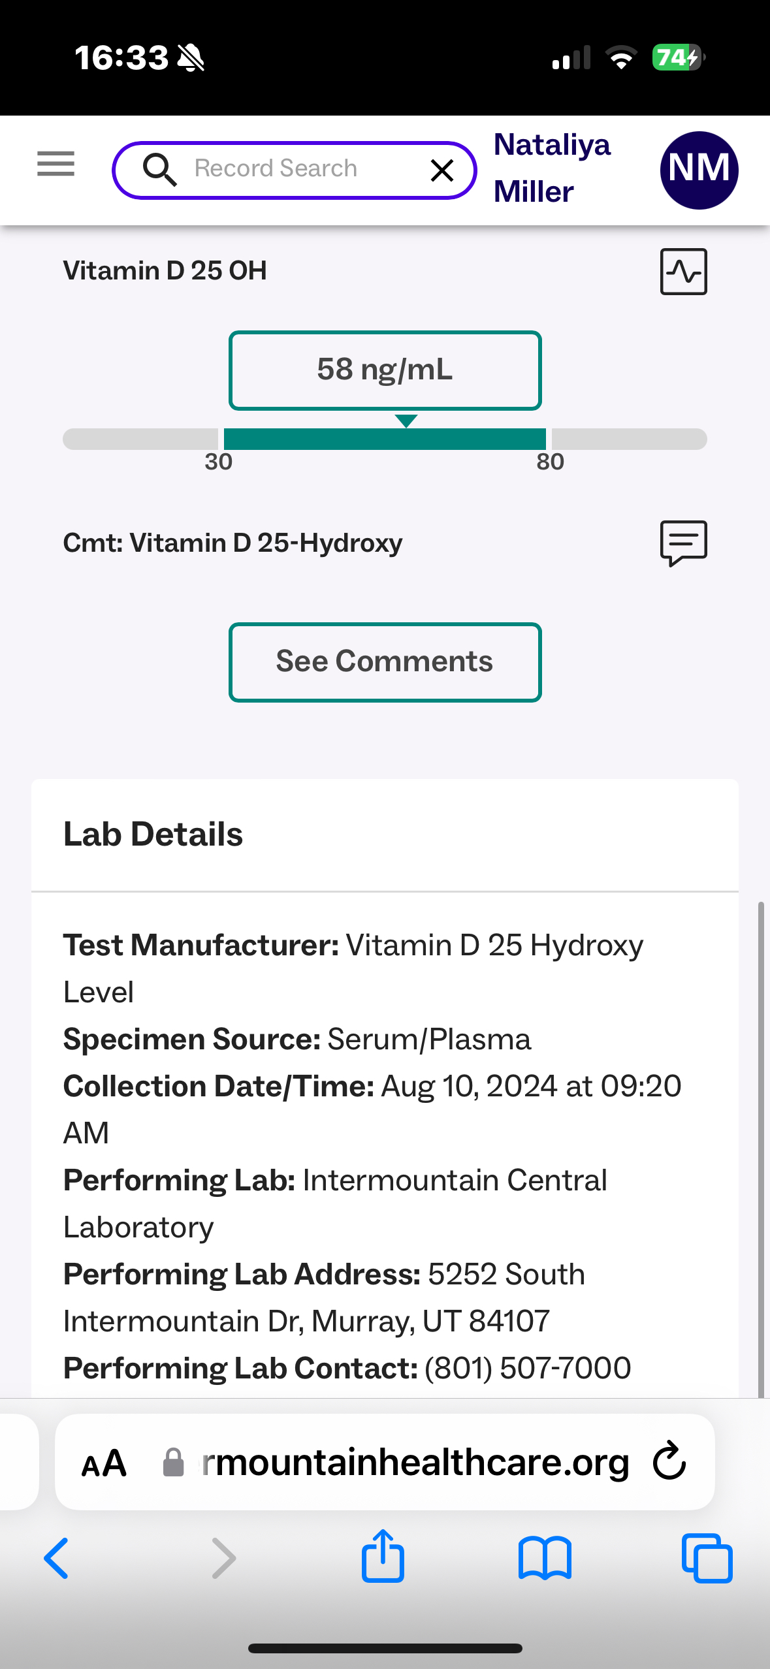
Task: Click the Record Search magnifier icon
Action: [x=159, y=170]
